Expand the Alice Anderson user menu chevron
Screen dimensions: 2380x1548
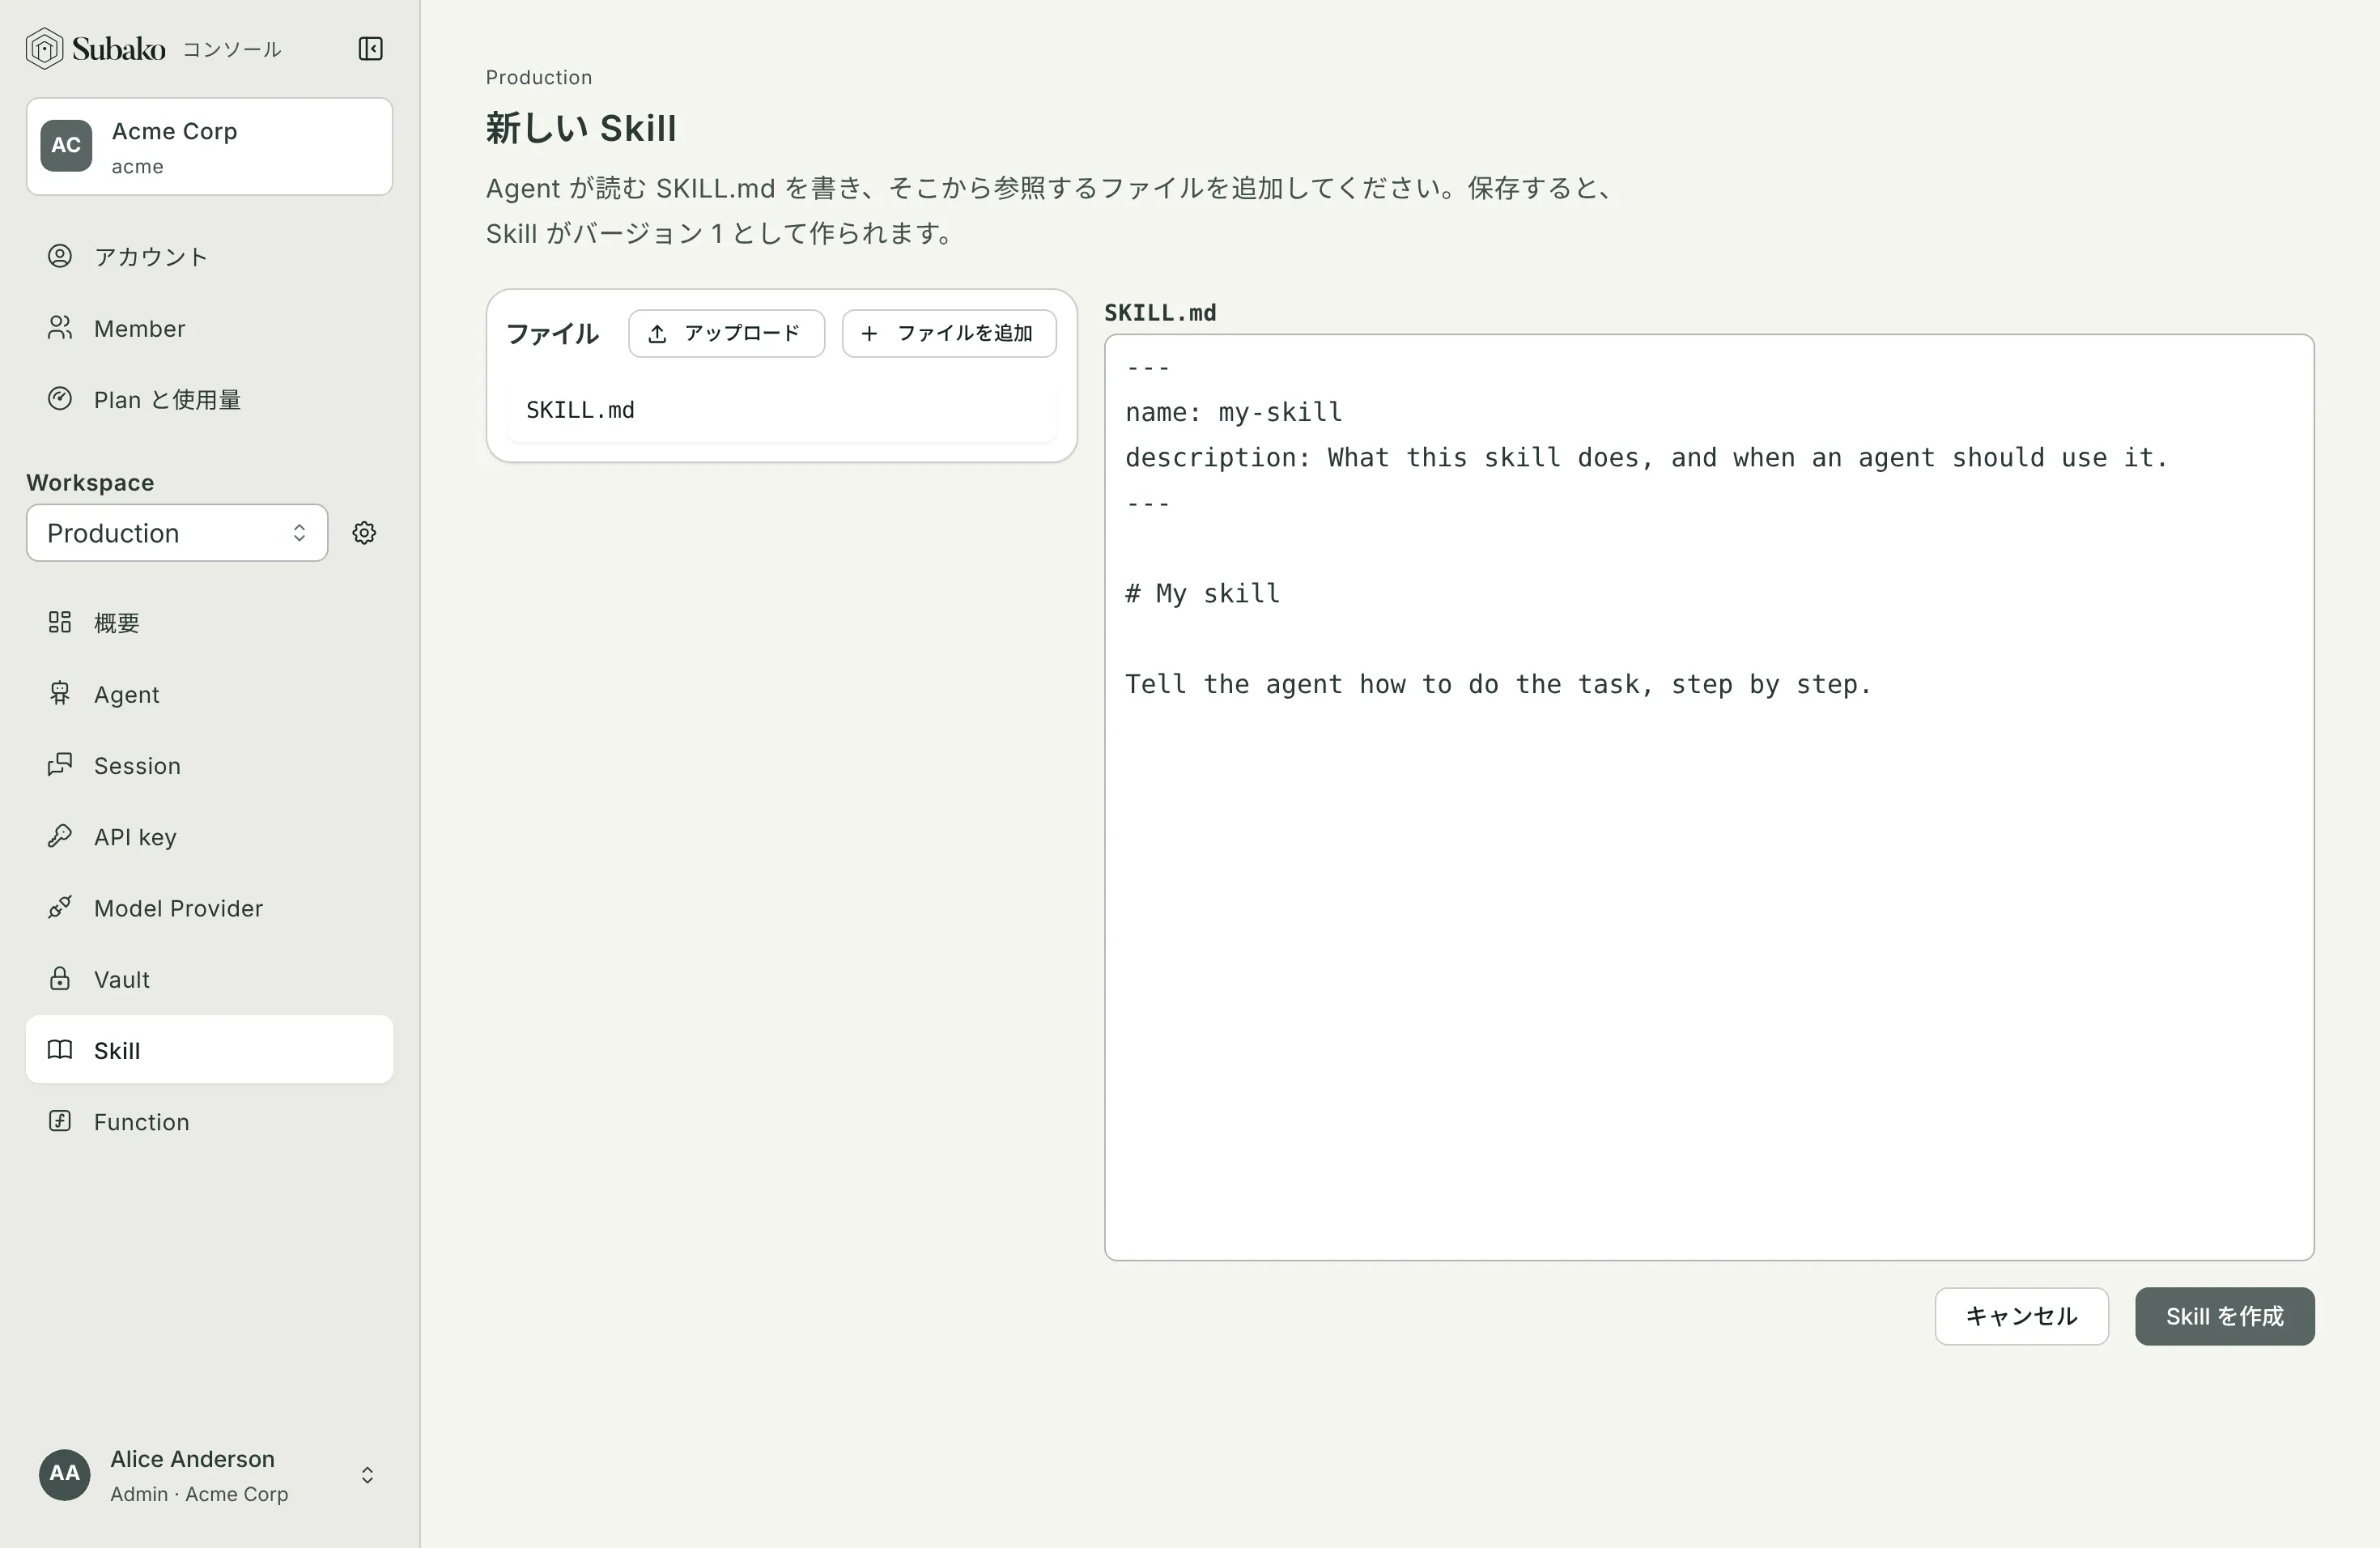click(367, 1475)
